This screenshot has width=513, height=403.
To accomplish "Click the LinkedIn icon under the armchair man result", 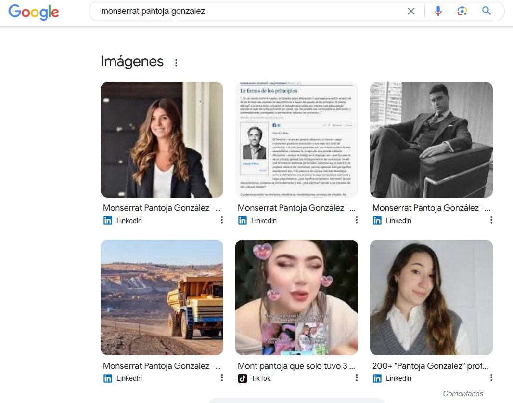I will click(x=377, y=220).
